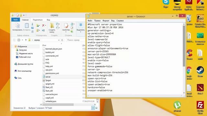Open the recent locations dropdown arrow

22,40
